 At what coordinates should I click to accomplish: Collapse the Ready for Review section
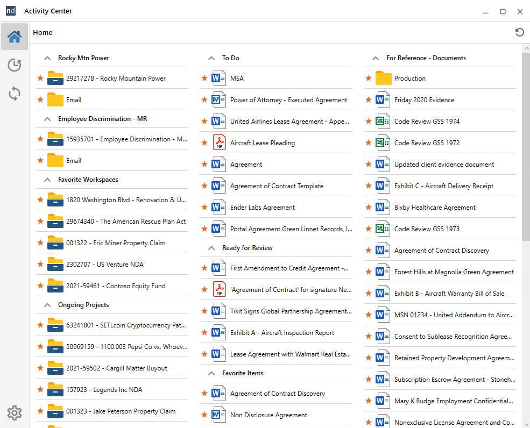click(211, 248)
